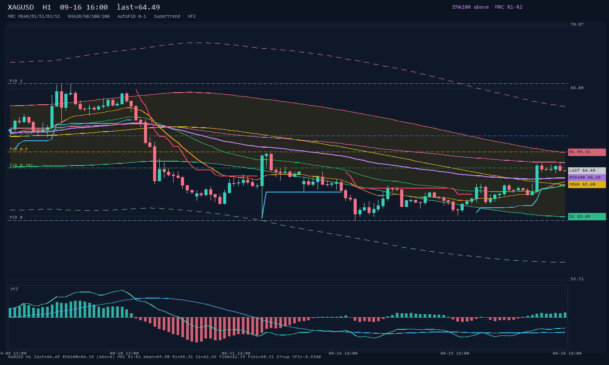Click the H1 timeframe label in the title
This screenshot has height=365, width=609.
pos(47,7)
